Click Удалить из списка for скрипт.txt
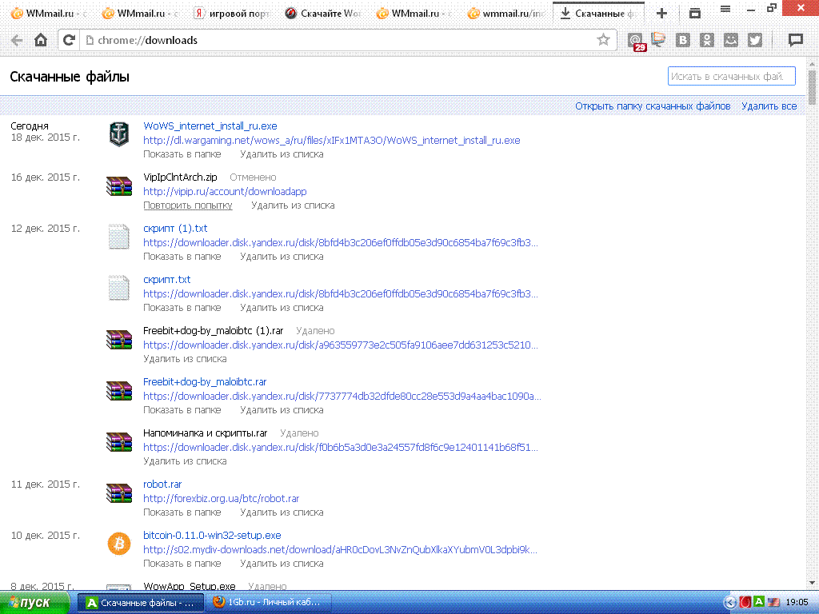Screen dimensions: 819x614 coord(282,308)
